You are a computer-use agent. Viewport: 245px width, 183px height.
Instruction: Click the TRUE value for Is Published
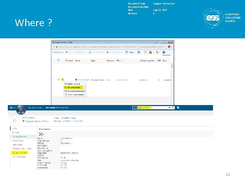[x=63, y=158]
